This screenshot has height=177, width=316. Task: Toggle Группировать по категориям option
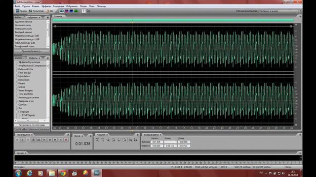(32, 125)
